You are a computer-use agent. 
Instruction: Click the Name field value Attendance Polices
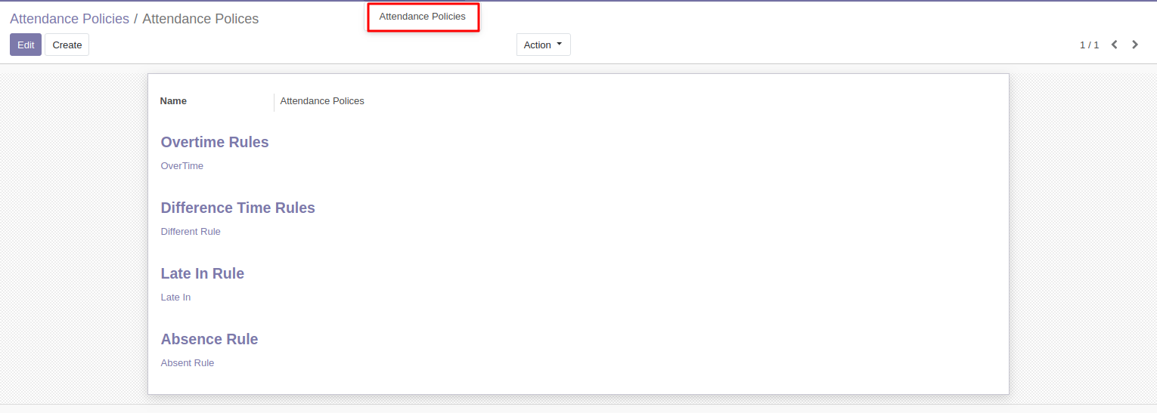pyautogui.click(x=322, y=101)
